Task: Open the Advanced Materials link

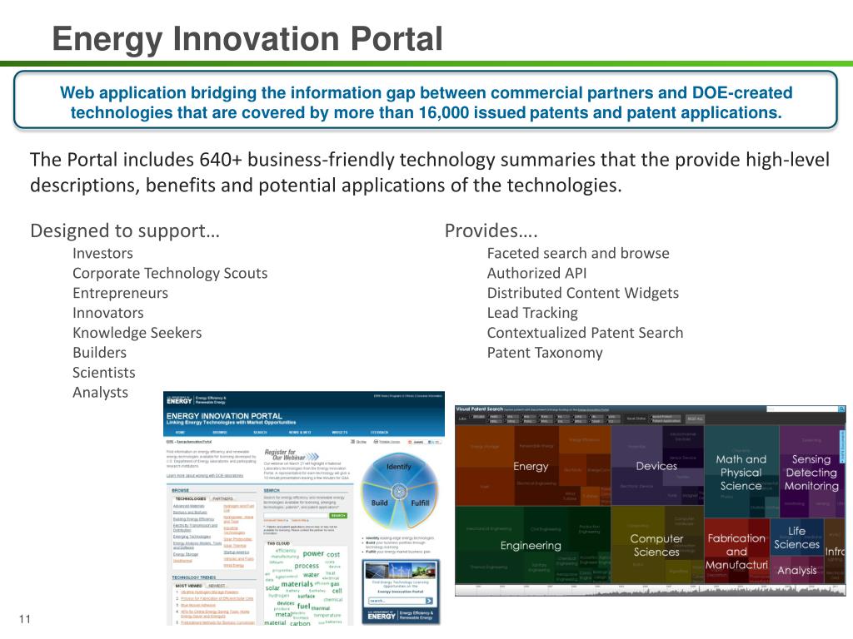Action: click(x=189, y=506)
